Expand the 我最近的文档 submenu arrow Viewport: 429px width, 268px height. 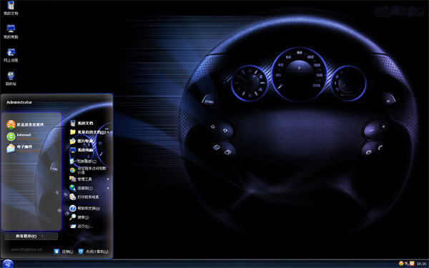(108, 132)
